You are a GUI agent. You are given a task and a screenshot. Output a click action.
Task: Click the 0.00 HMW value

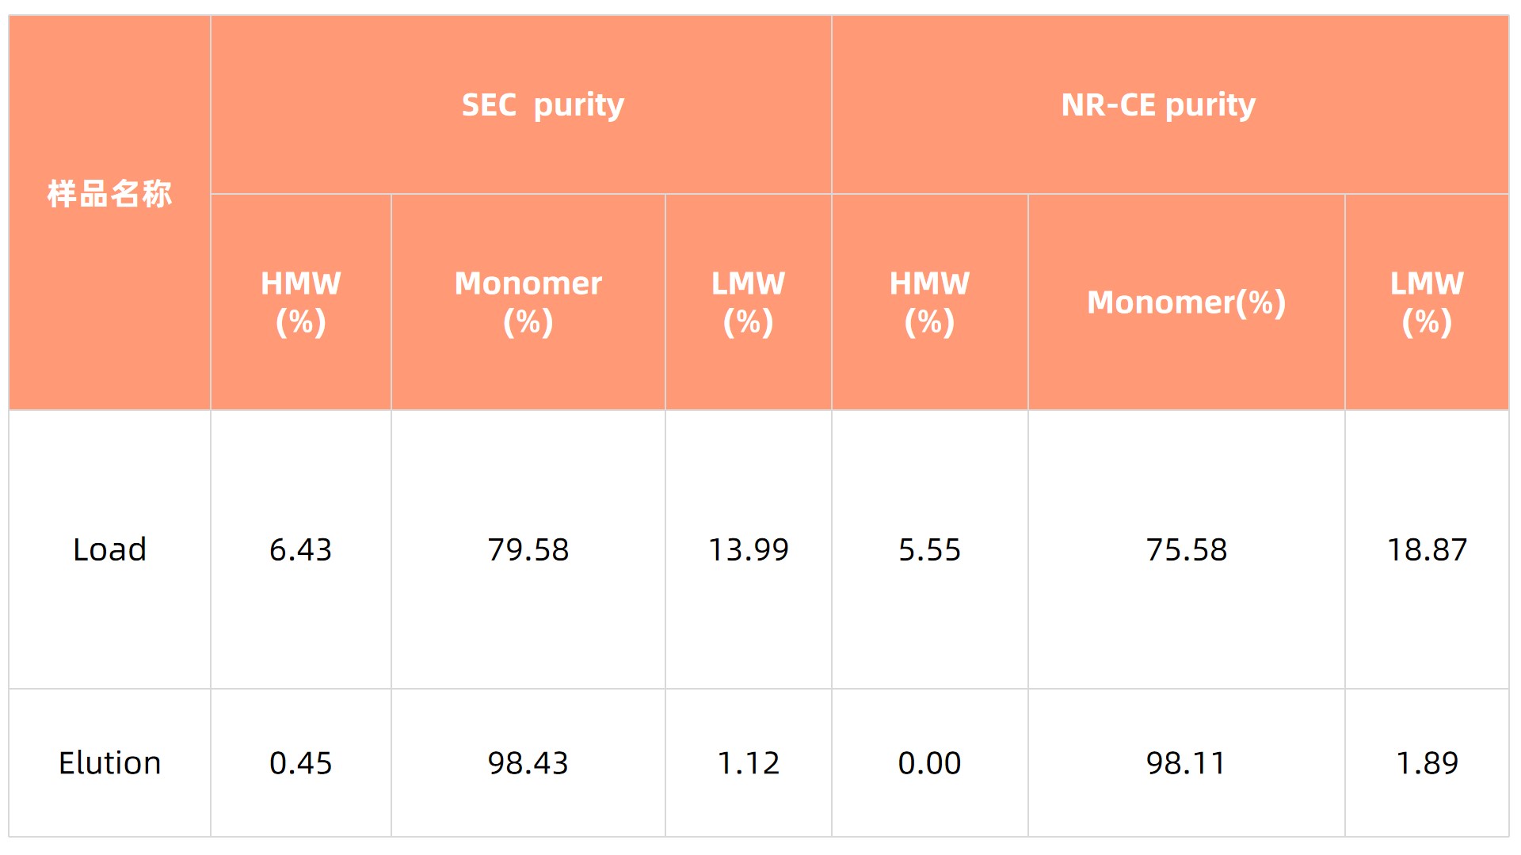[x=929, y=763]
